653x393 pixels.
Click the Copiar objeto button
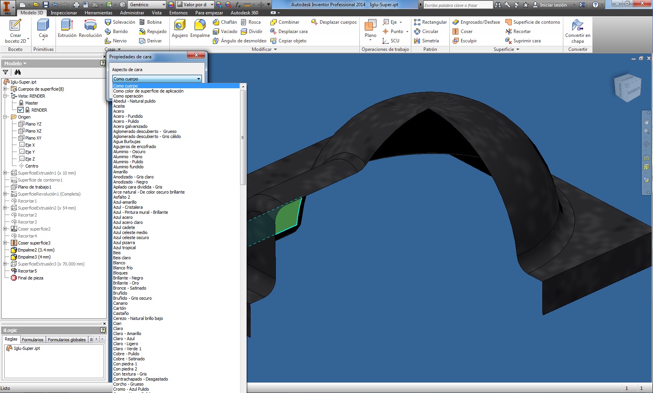(x=288, y=41)
